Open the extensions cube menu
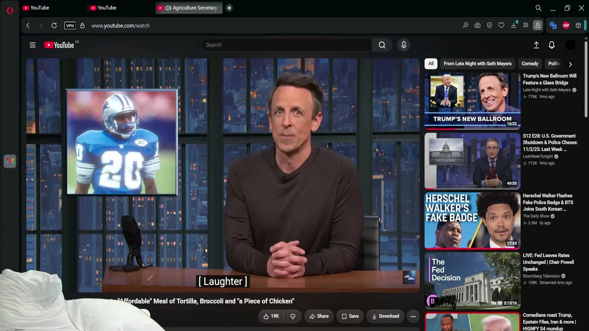The width and height of the screenshot is (589, 331). [578, 26]
